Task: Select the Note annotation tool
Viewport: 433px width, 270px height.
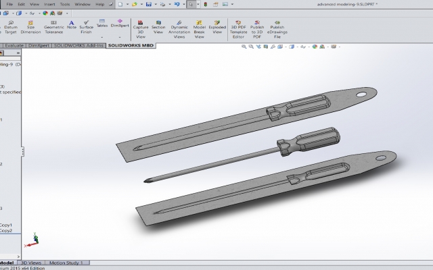Action: click(x=72, y=24)
